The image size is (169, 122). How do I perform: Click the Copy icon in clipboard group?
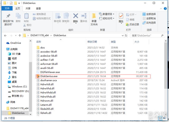pyautogui.click(x=18, y=16)
